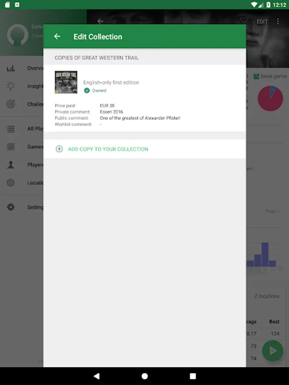This screenshot has height=385, width=289.
Task: Open Players person icon in sidebar
Action: (11, 165)
